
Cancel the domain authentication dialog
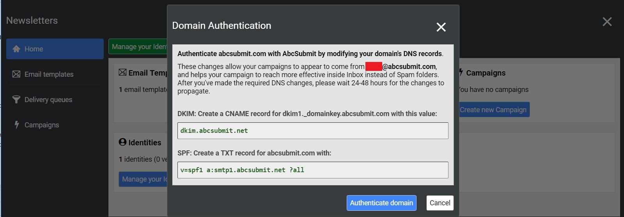[440, 203]
